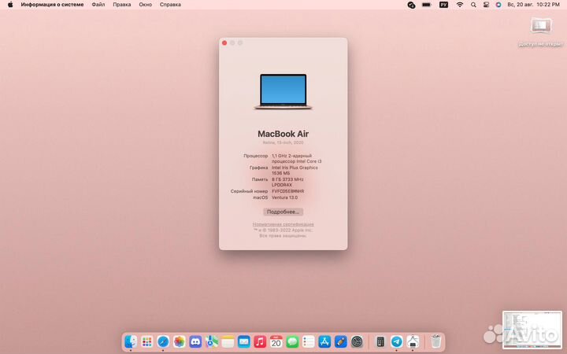Select the serial number value

288,191
